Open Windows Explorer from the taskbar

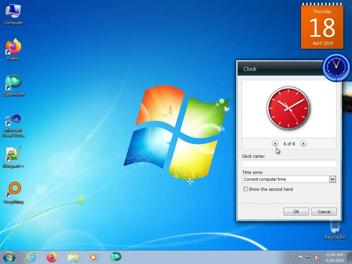pos(73,257)
